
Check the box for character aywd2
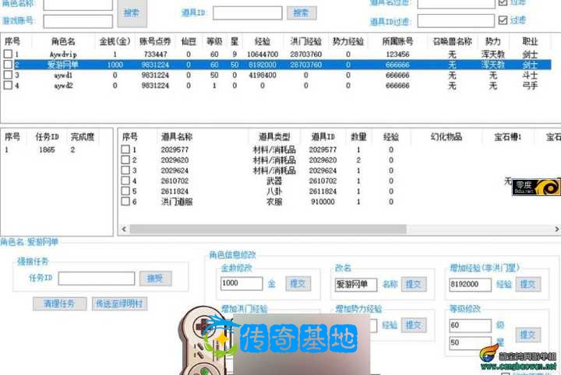point(8,86)
